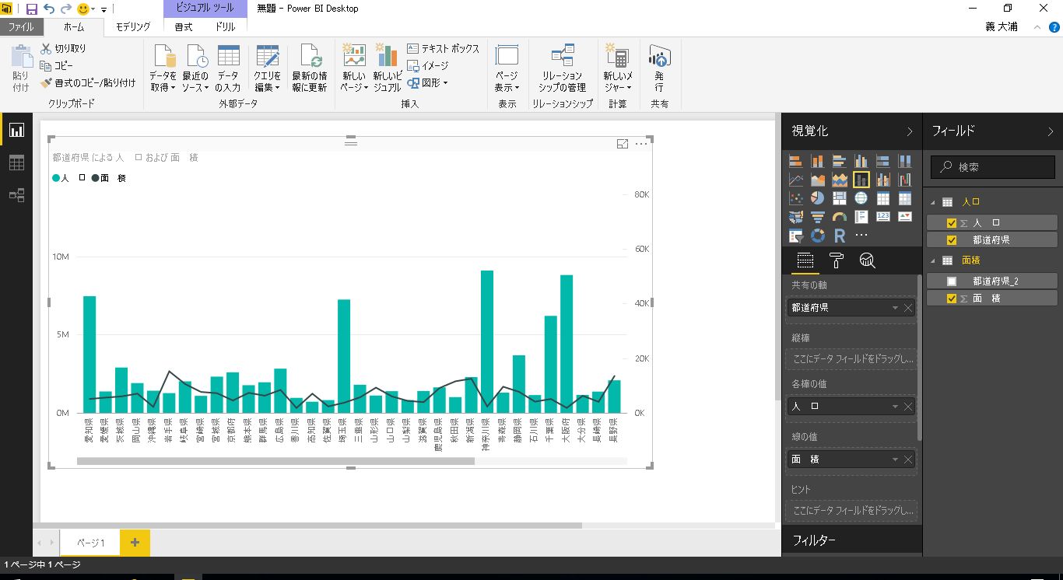Open the ファイル menu
The height and width of the screenshot is (580, 1063).
coord(21,27)
